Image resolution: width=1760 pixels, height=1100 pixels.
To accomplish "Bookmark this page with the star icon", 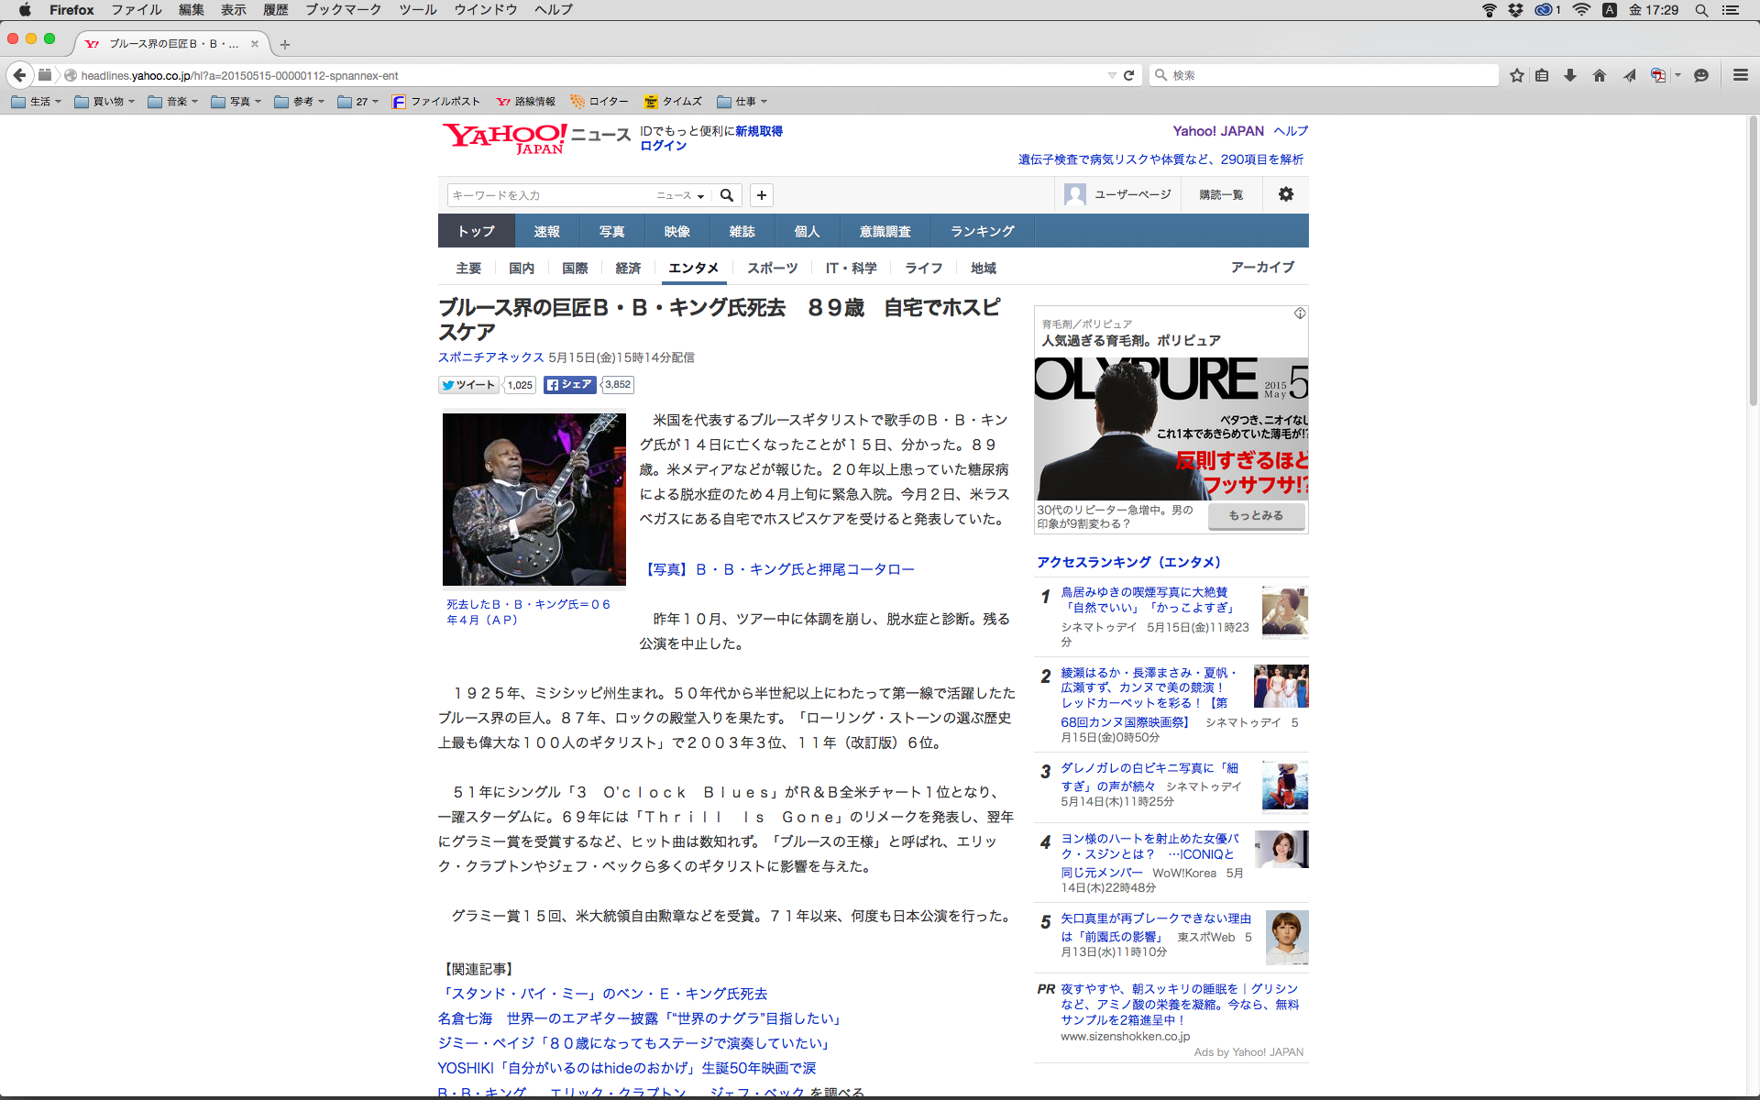I will click(1517, 75).
